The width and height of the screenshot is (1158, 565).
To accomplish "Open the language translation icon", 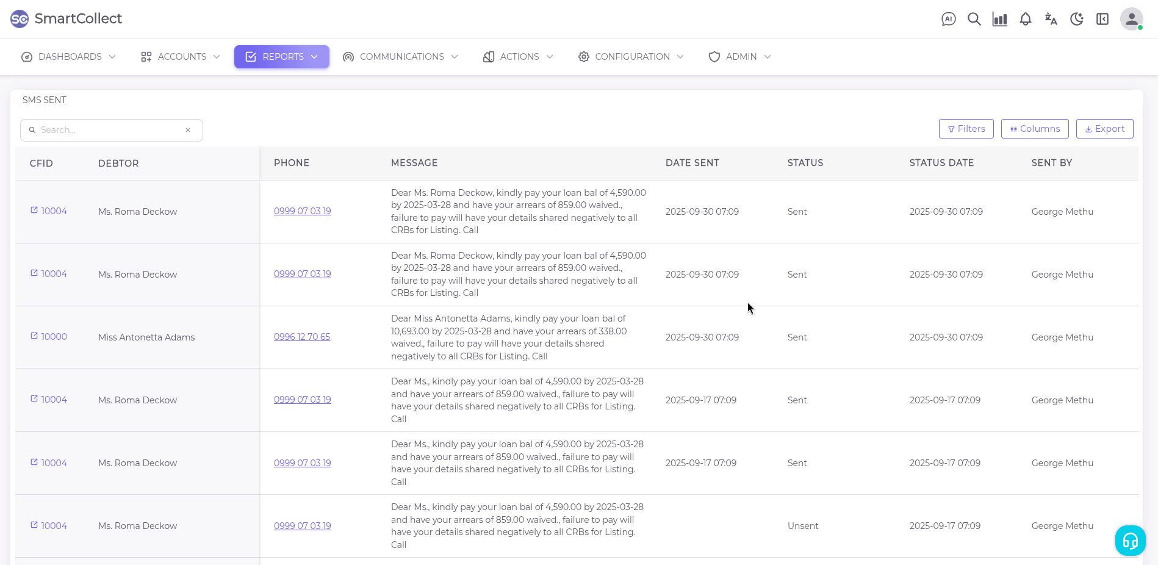I will pyautogui.click(x=1051, y=19).
